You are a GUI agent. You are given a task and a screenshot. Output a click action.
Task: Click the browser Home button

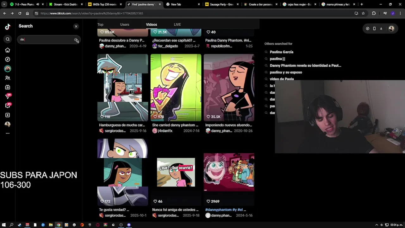coord(27,13)
